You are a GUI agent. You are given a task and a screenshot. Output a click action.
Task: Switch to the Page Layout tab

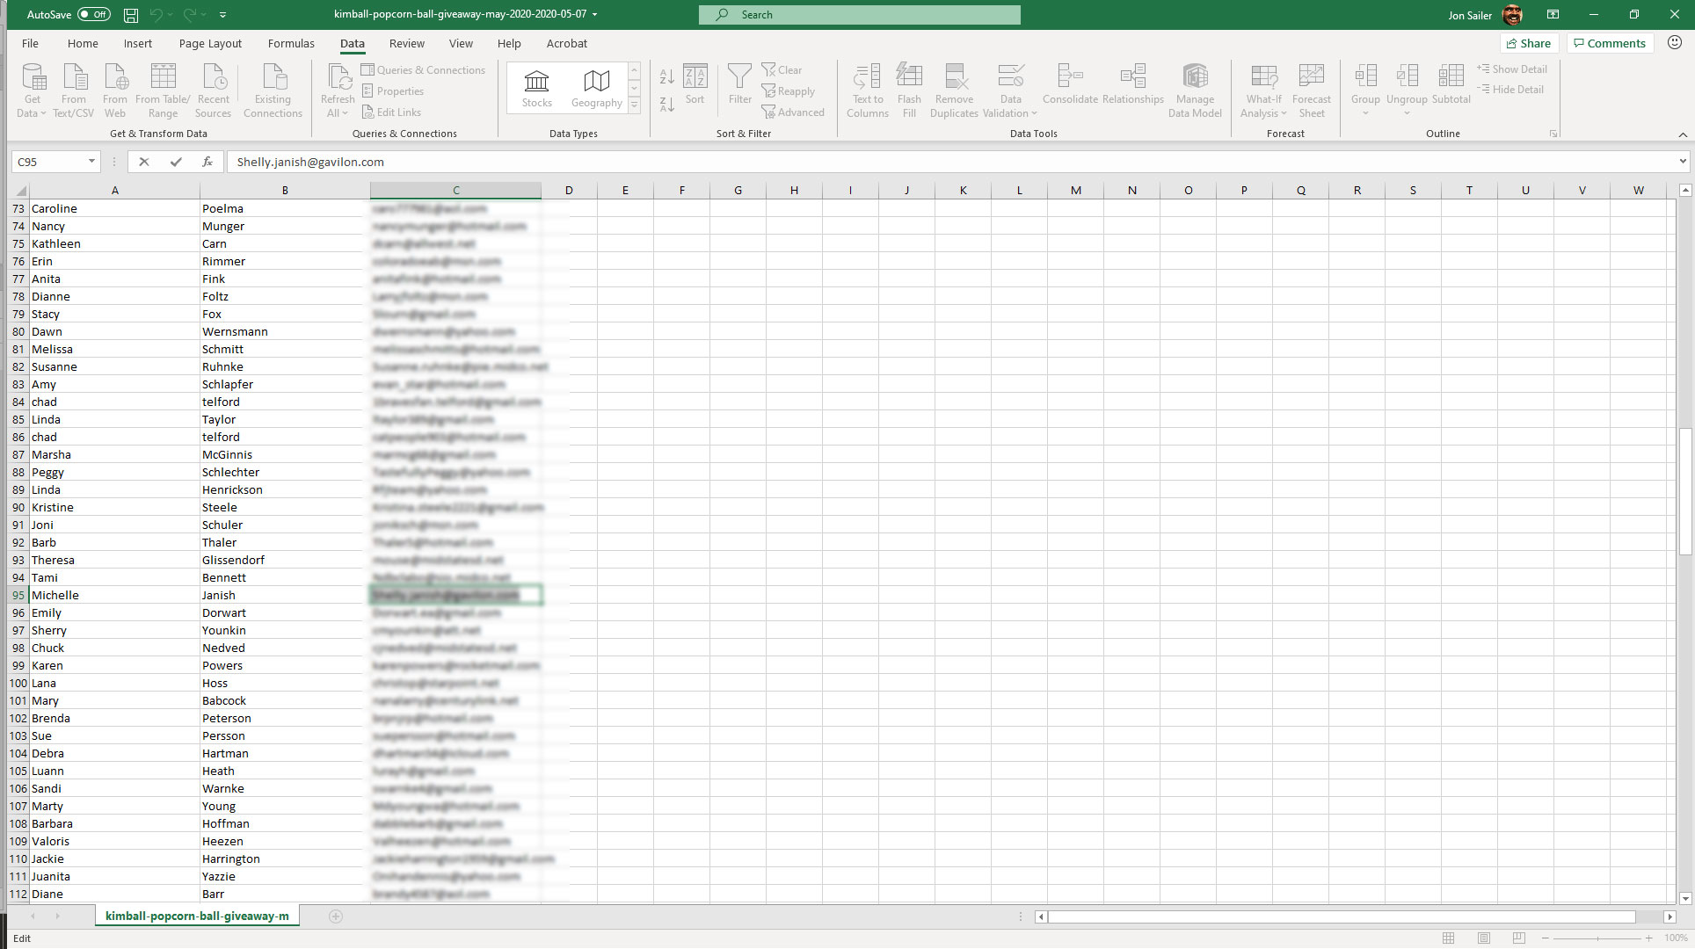(210, 43)
